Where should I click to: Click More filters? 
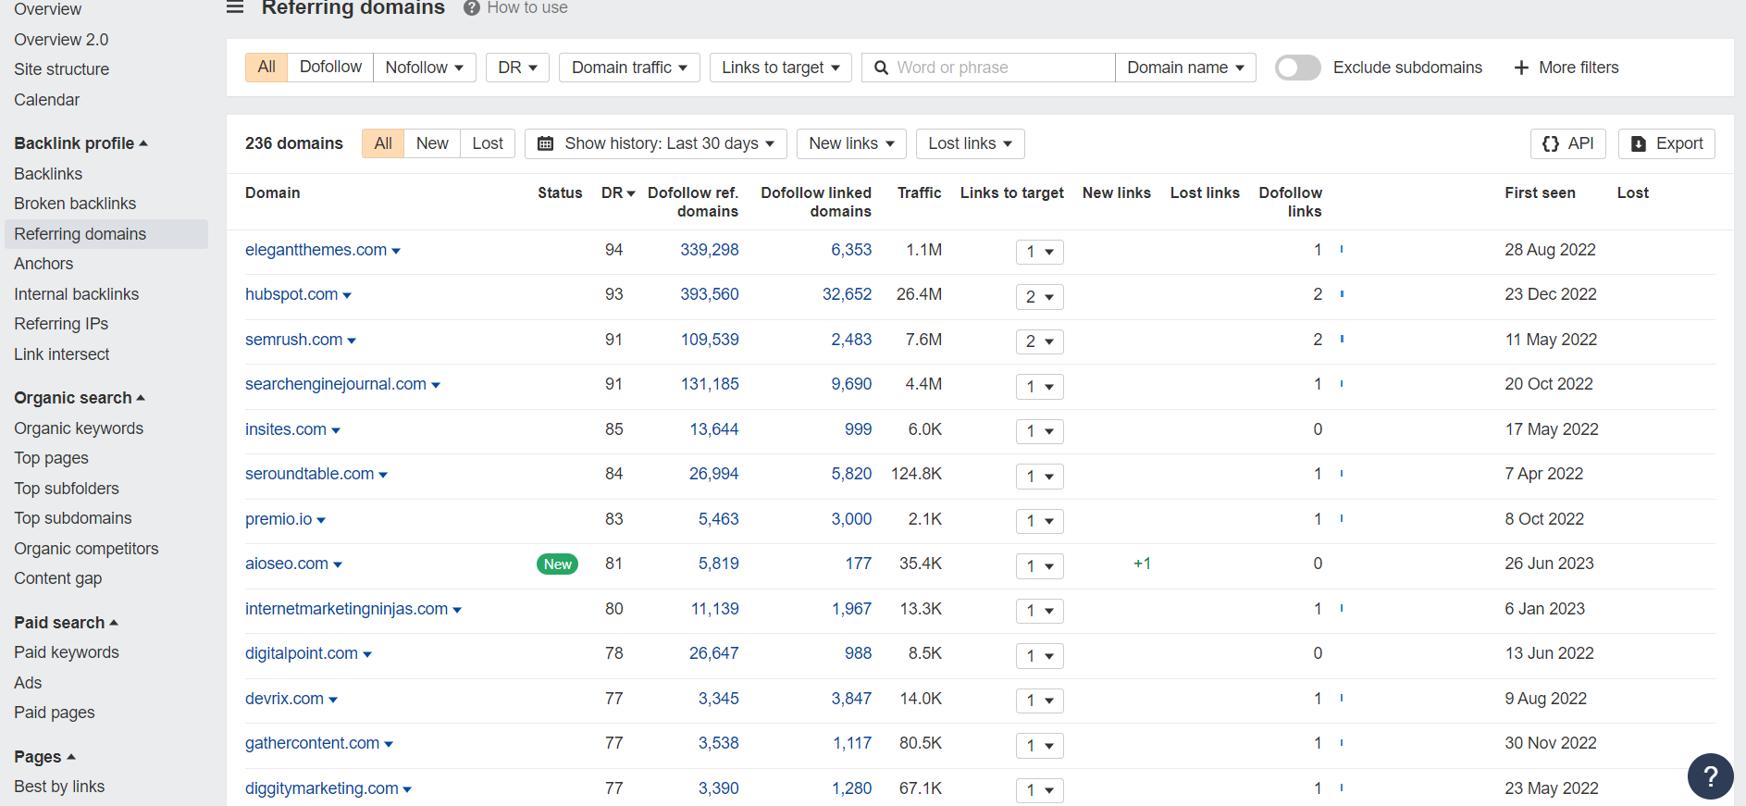tap(1566, 68)
